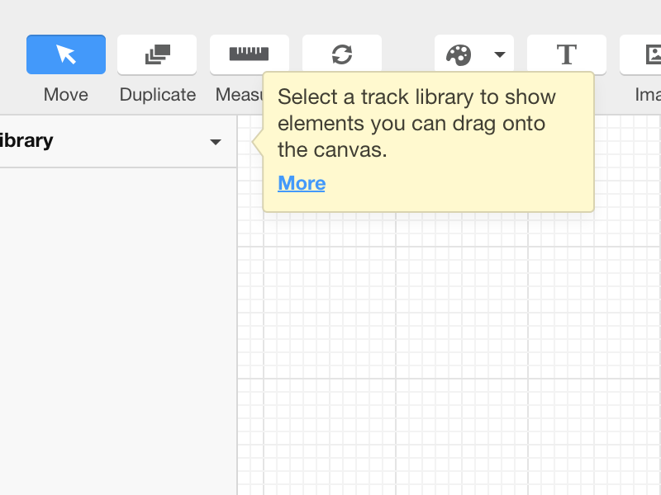Select the Move arrow tool icon

pos(66,54)
